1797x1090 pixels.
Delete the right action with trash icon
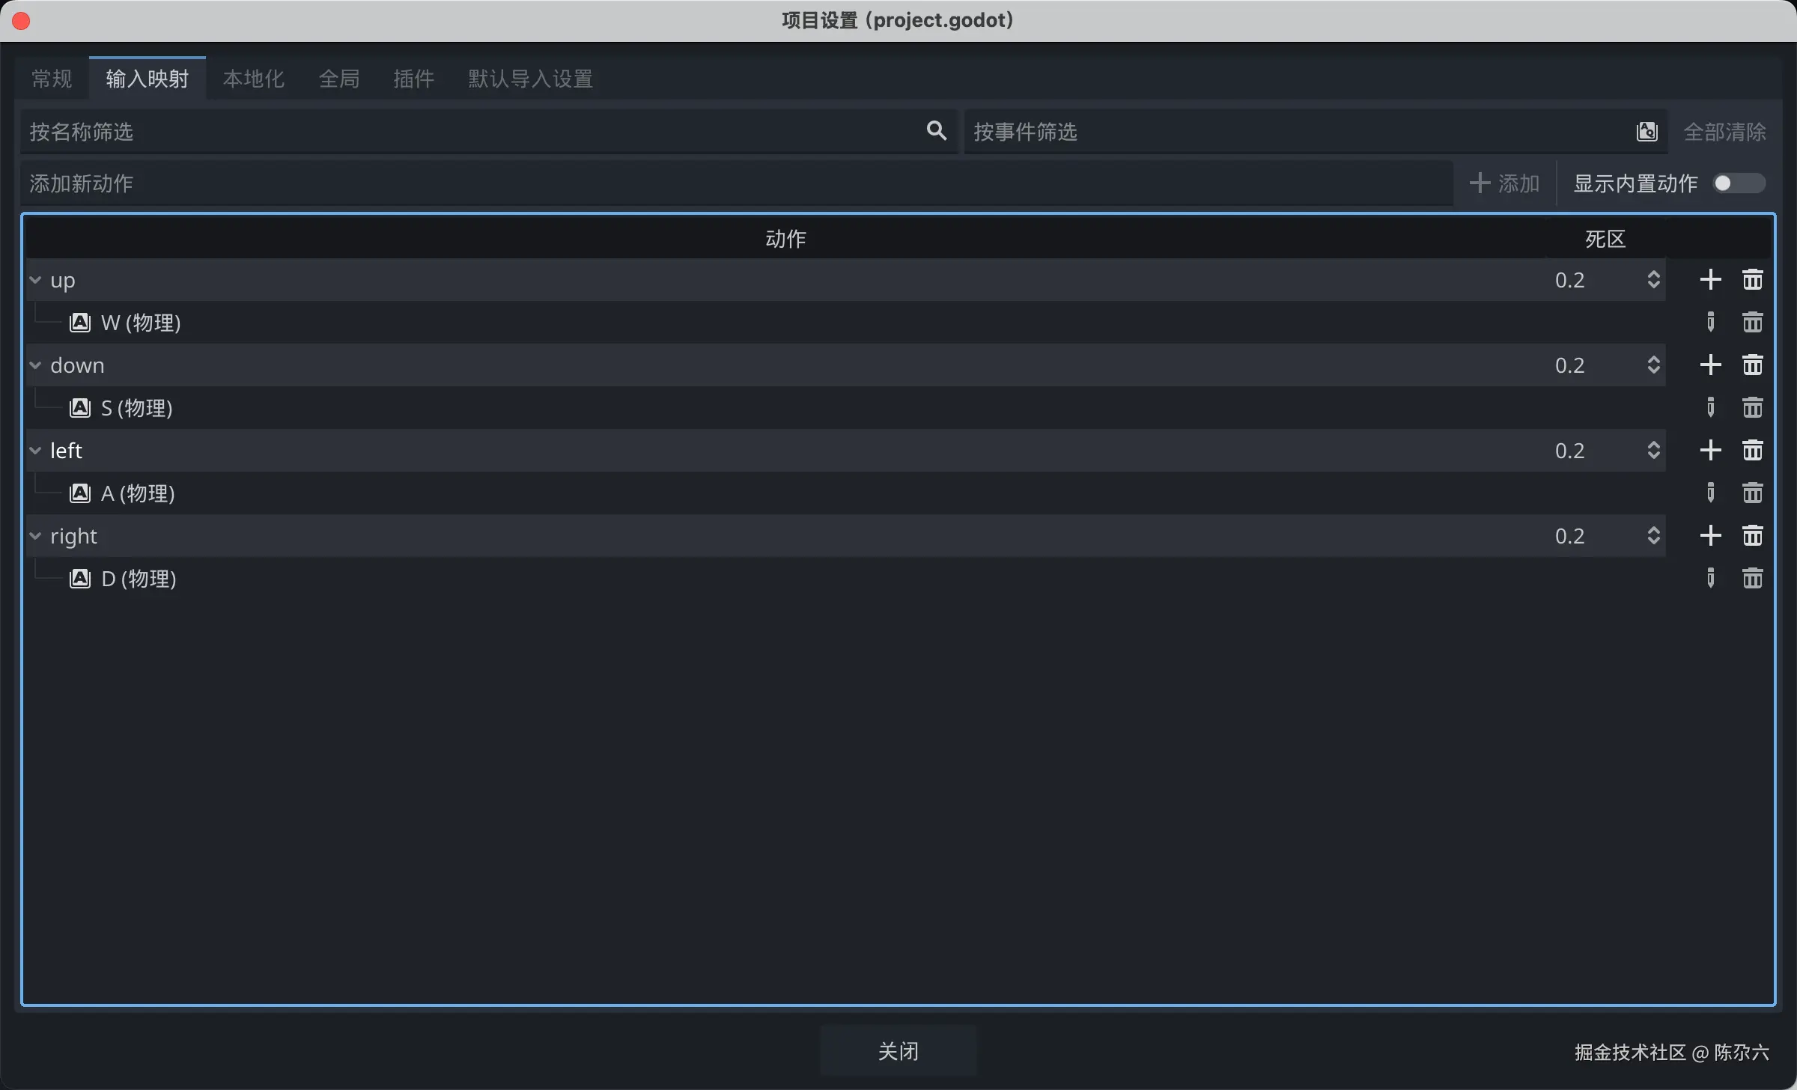pos(1752,536)
